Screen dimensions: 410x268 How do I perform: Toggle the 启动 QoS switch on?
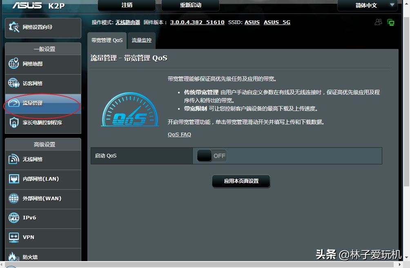212,156
